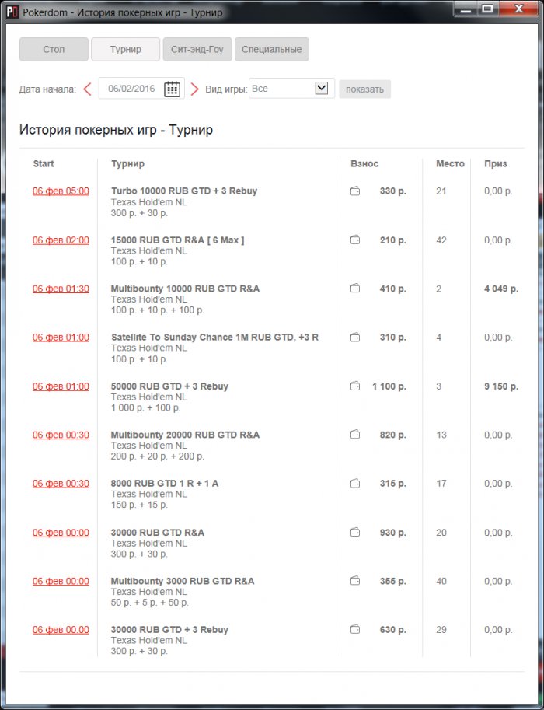Image resolution: width=544 pixels, height=710 pixels.
Task: Click buy-in icon for Turbo 10000 RUB tournament
Action: click(355, 191)
